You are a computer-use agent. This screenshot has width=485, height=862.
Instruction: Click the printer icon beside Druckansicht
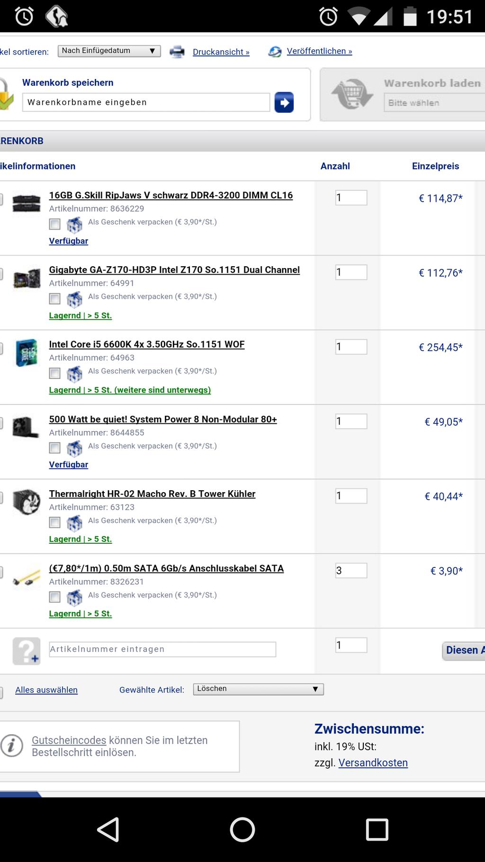(177, 52)
